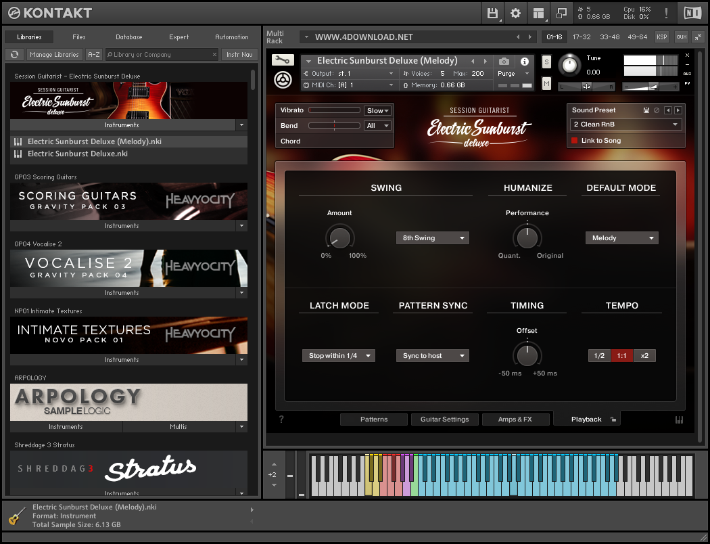The image size is (710, 544).
Task: Click the Swing Amount knob
Action: 339,237
